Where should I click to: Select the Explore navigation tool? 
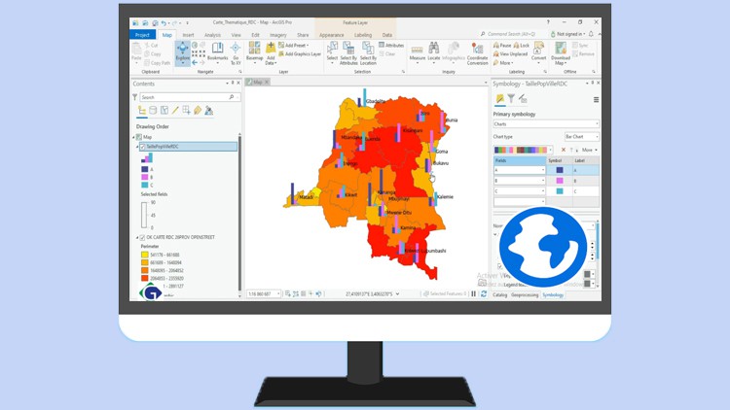183,53
